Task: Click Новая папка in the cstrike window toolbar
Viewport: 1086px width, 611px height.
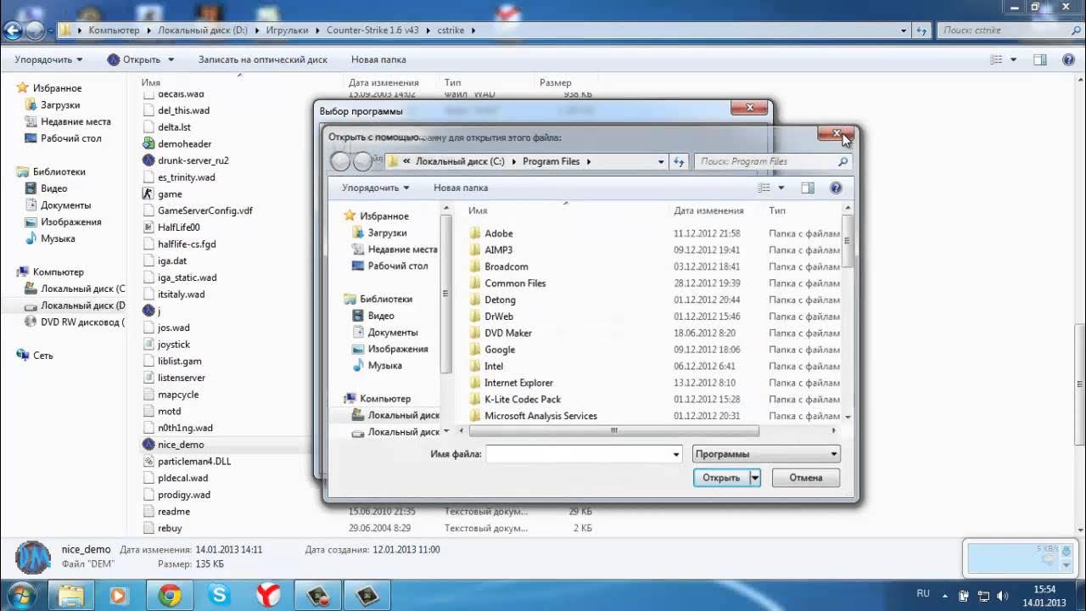Action: 378,59
